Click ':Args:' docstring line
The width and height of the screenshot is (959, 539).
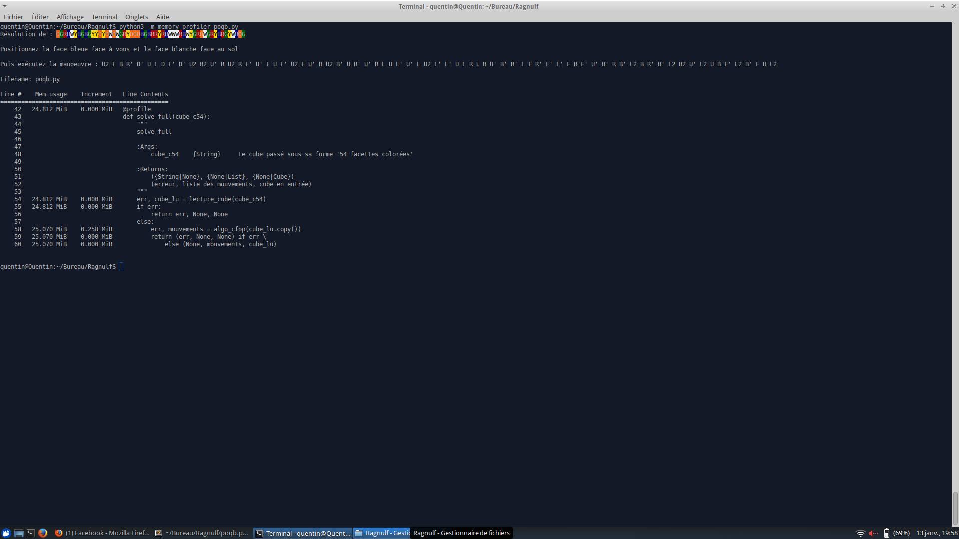pyautogui.click(x=147, y=147)
